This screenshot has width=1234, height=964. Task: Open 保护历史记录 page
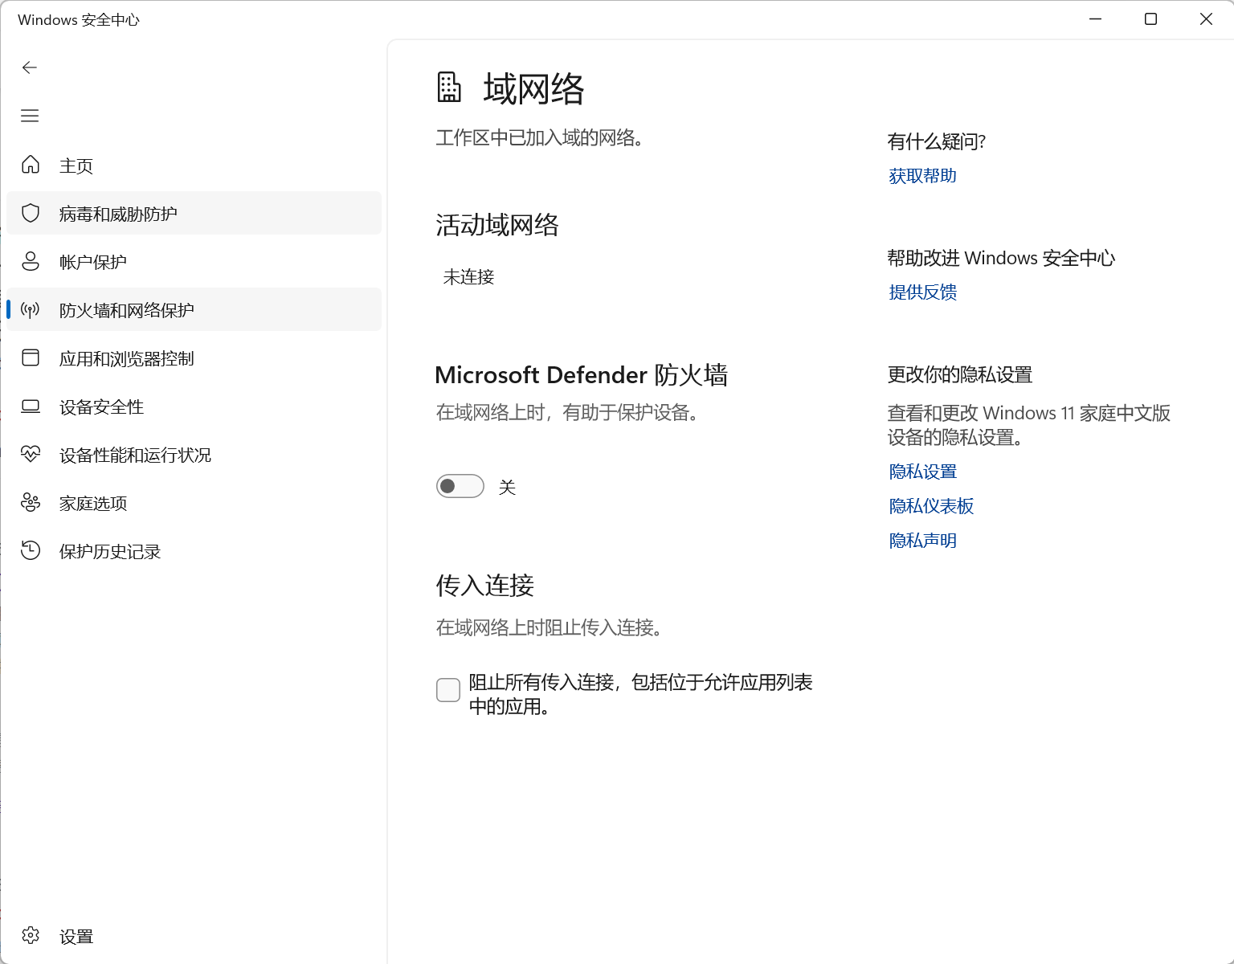194,551
